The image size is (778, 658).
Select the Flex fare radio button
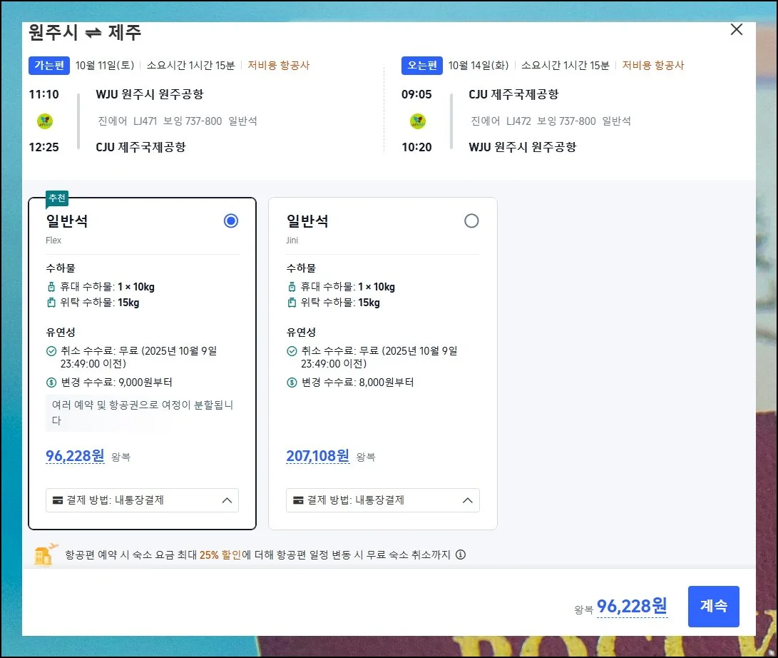[x=231, y=221]
